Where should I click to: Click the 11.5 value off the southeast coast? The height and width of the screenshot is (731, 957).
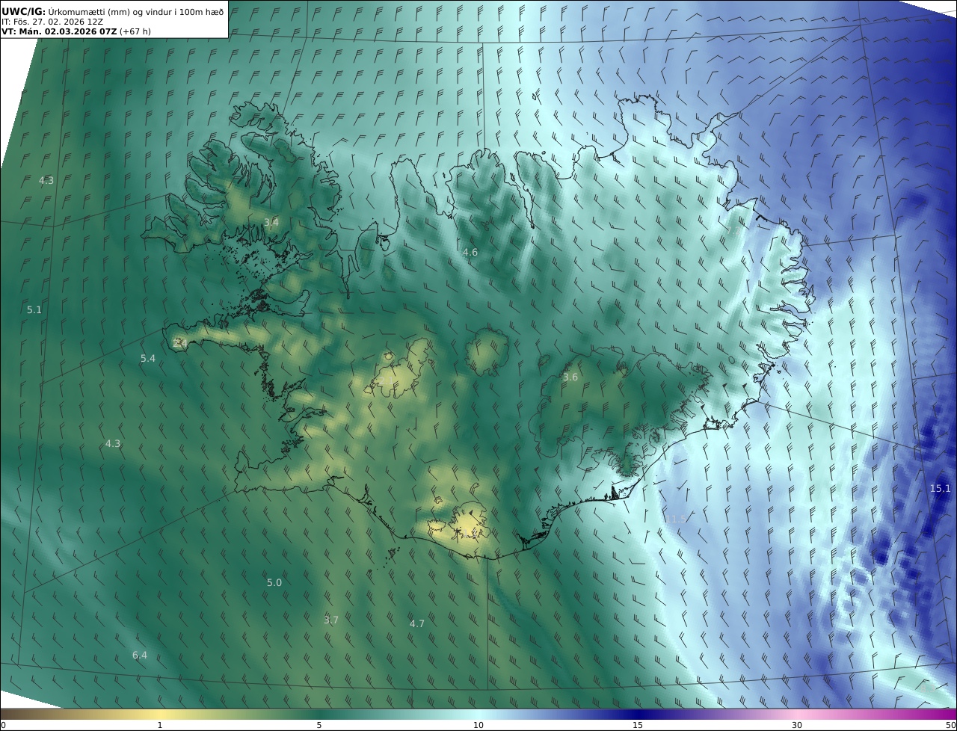pos(676,519)
